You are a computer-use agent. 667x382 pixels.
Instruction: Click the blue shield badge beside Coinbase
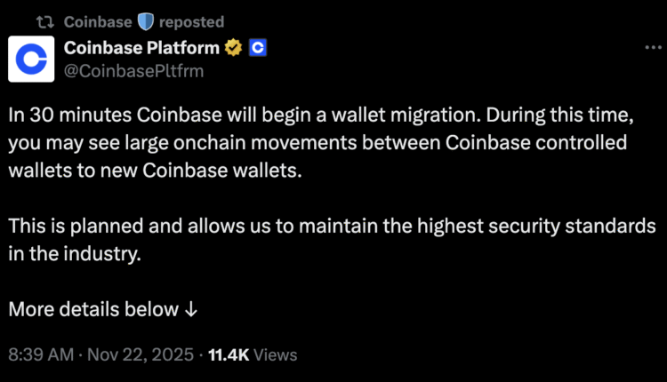146,21
